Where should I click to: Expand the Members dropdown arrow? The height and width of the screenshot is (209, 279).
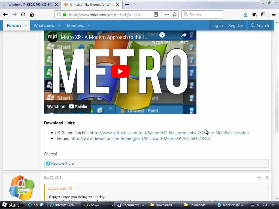(x=89, y=26)
